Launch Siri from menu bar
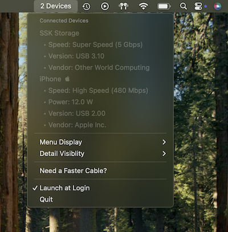Image resolution: width=228 pixels, height=232 pixels. pyautogui.click(x=217, y=6)
